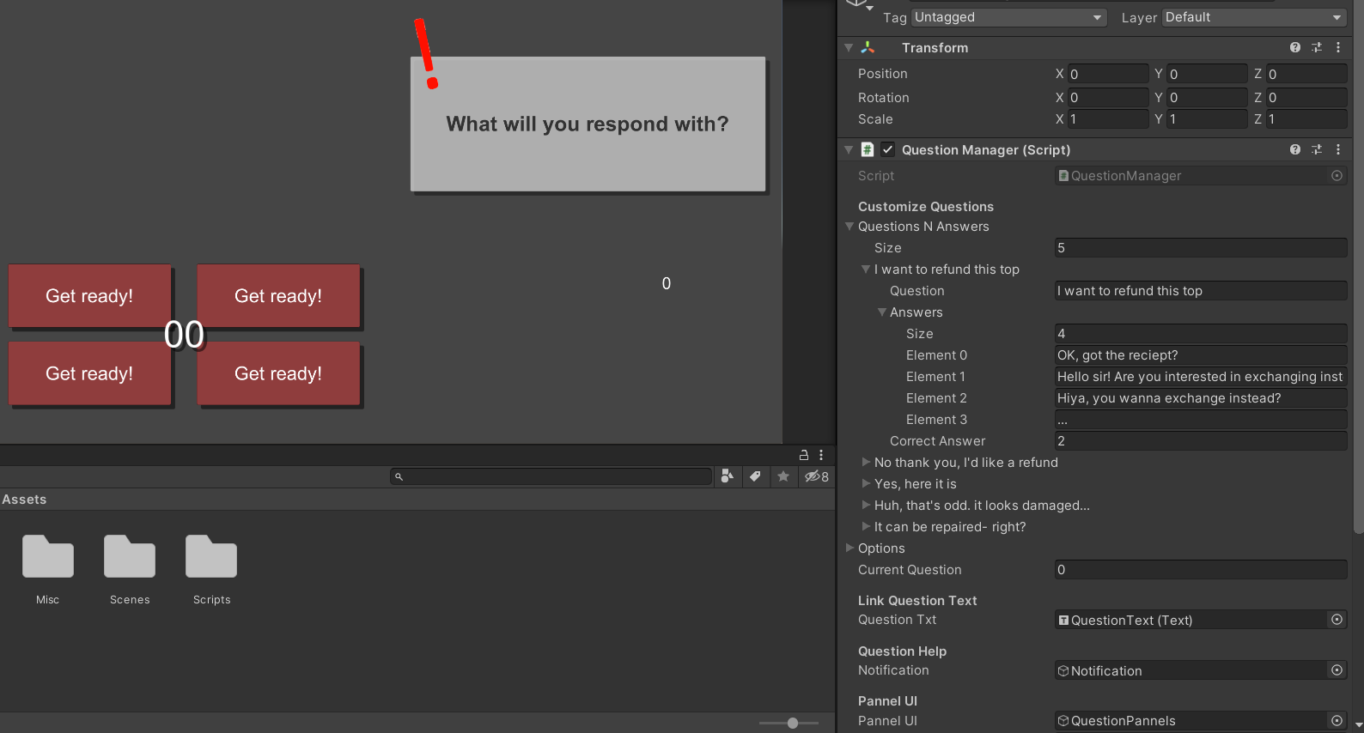Collapse Questions N Answers list

(849, 227)
